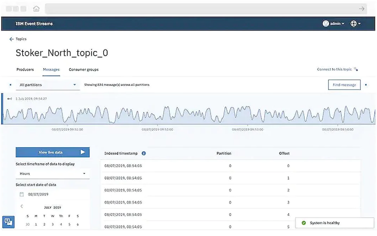Click the play icon on View live data

pos(83,152)
